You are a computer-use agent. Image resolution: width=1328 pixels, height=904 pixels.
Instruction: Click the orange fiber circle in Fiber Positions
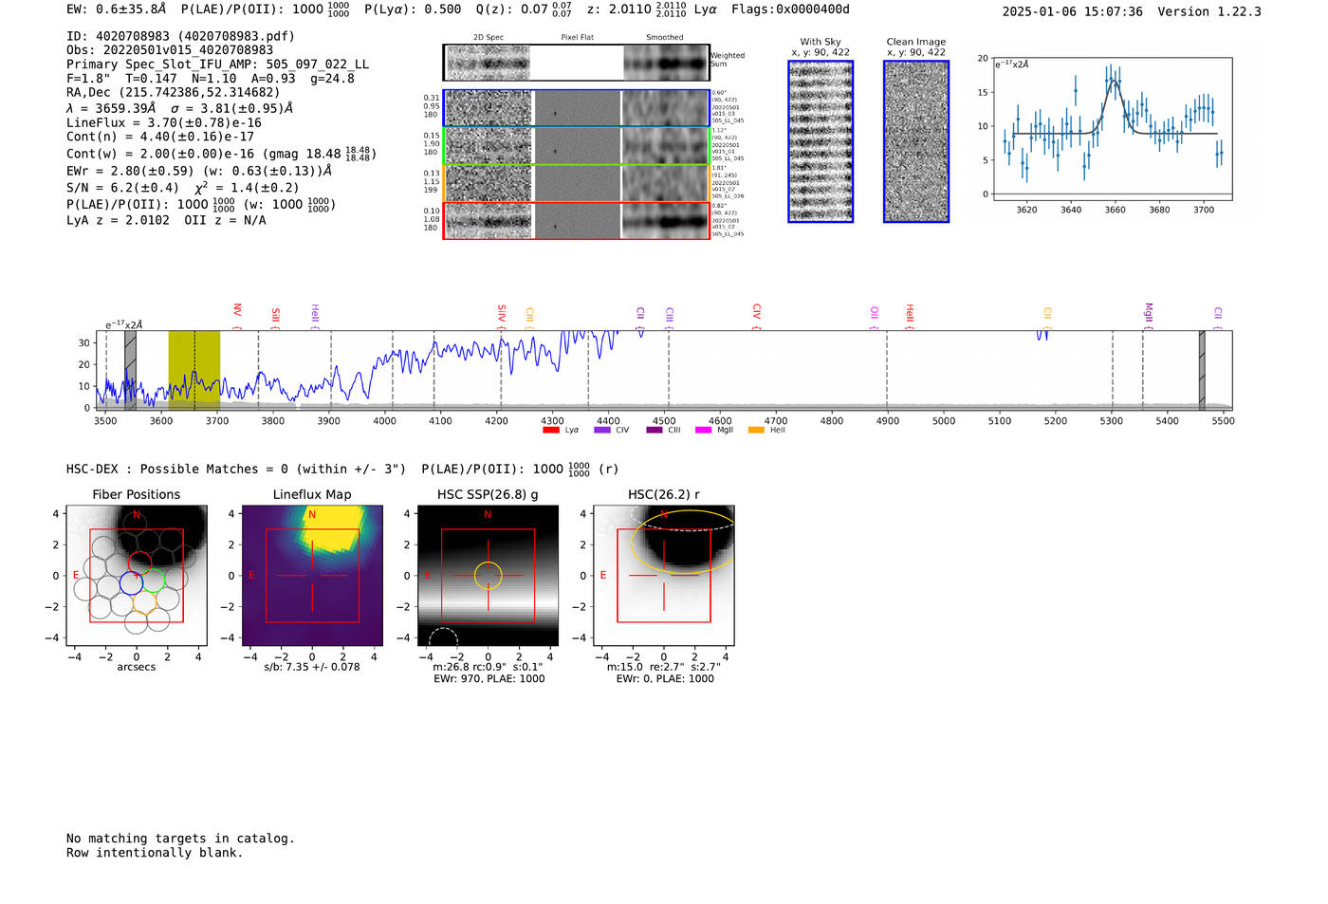[x=145, y=601]
